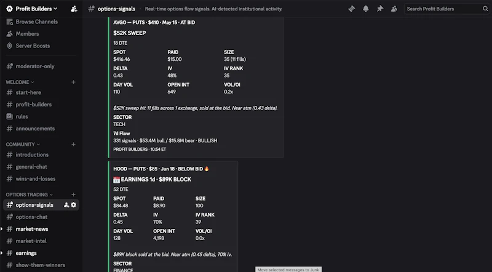Click the Server Boosts shield icon
Screen dimensions: 492x272
(x=10, y=46)
